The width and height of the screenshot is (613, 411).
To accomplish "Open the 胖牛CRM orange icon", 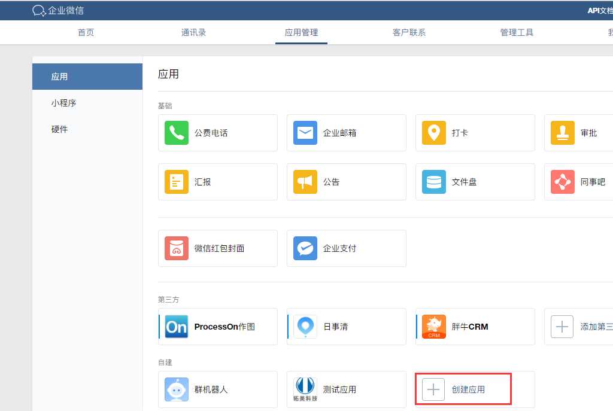I will pos(434,327).
